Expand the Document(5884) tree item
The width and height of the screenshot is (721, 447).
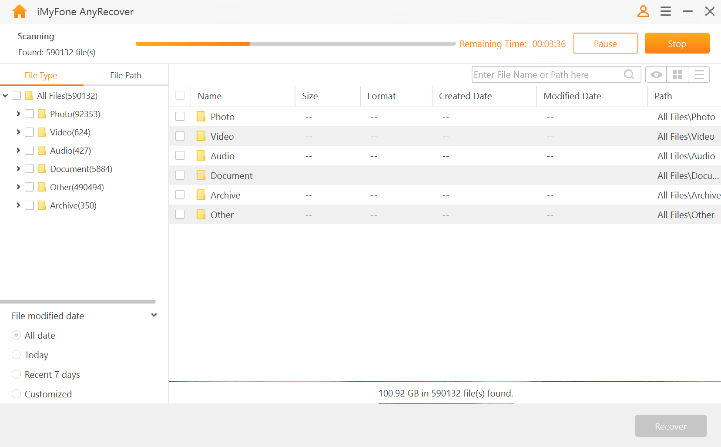point(18,168)
